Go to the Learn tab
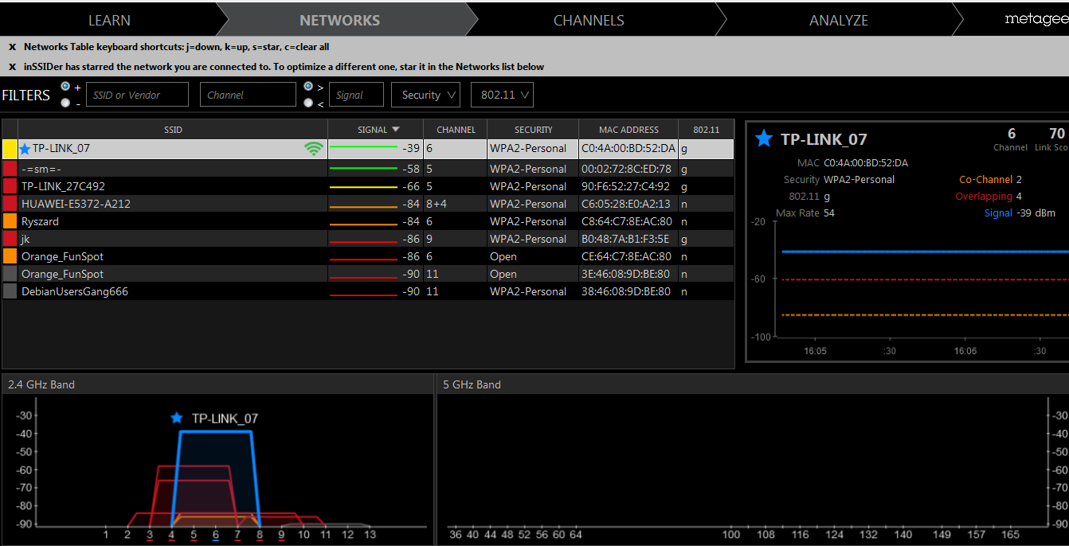This screenshot has height=546, width=1069. (109, 21)
